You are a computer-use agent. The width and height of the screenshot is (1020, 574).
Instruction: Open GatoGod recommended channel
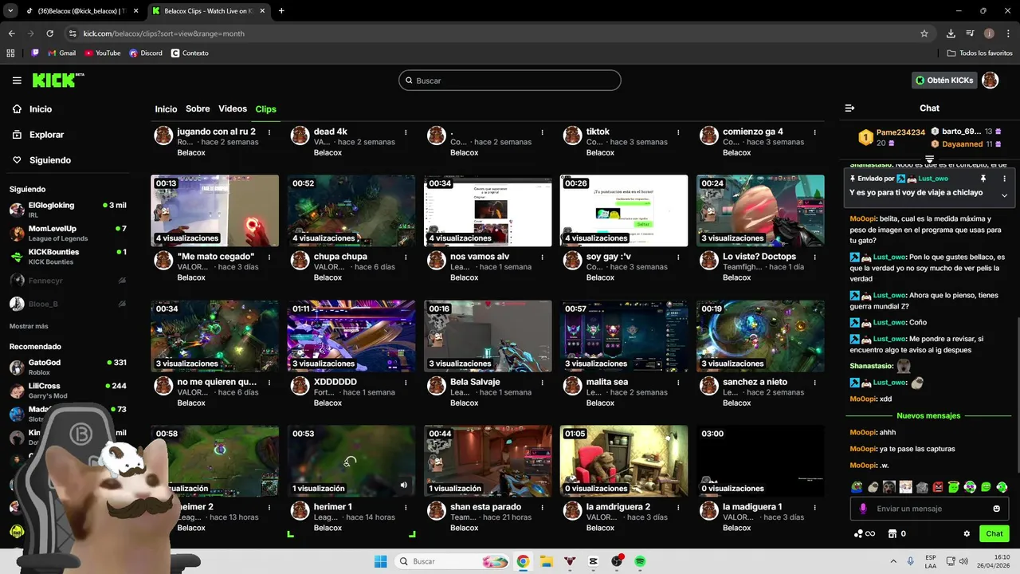68,367
